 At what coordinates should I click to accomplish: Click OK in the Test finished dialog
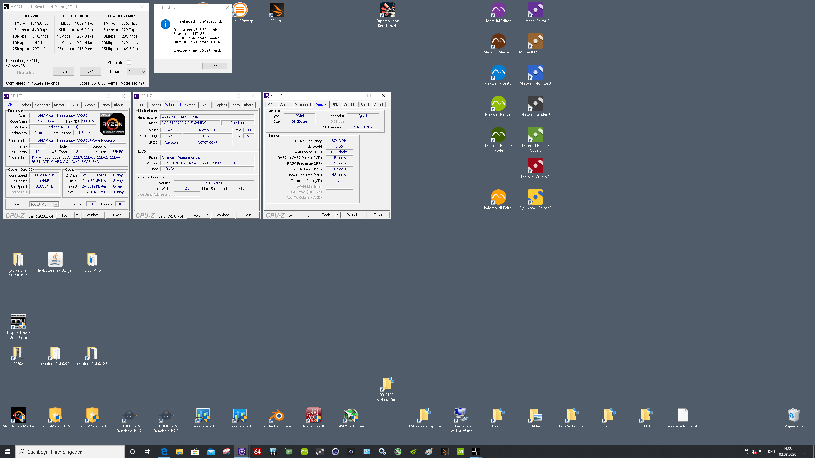[215, 66]
